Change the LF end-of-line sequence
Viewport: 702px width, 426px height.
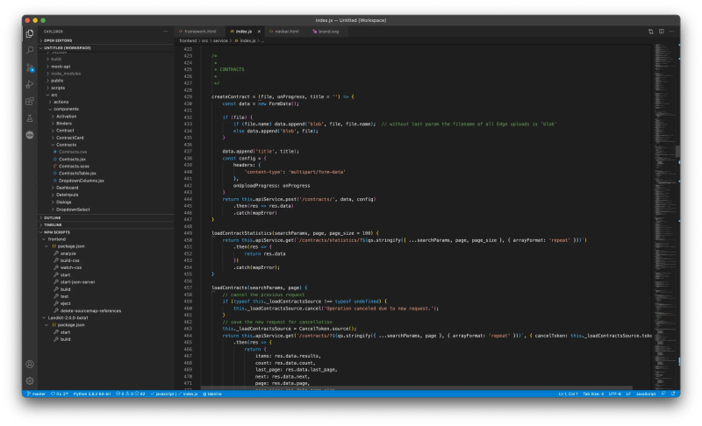(x=628, y=394)
